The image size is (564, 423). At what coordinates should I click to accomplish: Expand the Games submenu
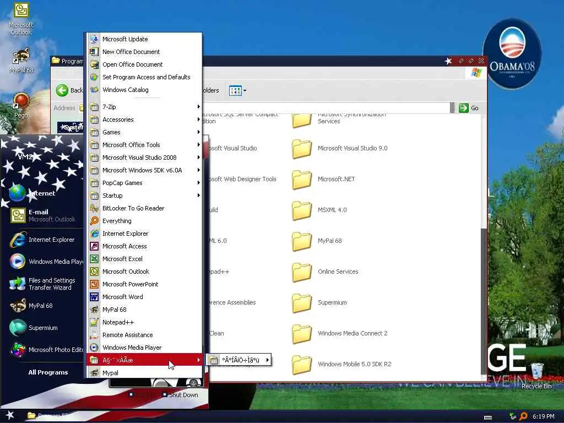coord(144,132)
